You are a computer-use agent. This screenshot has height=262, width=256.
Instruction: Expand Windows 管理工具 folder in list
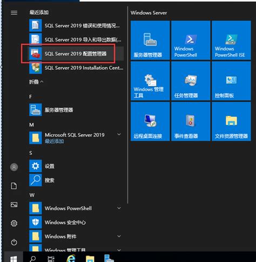click(x=76, y=247)
